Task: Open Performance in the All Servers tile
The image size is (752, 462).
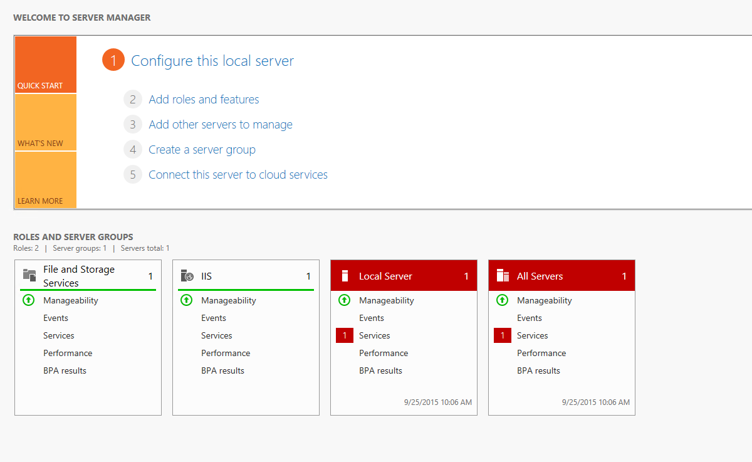Action: tap(541, 353)
